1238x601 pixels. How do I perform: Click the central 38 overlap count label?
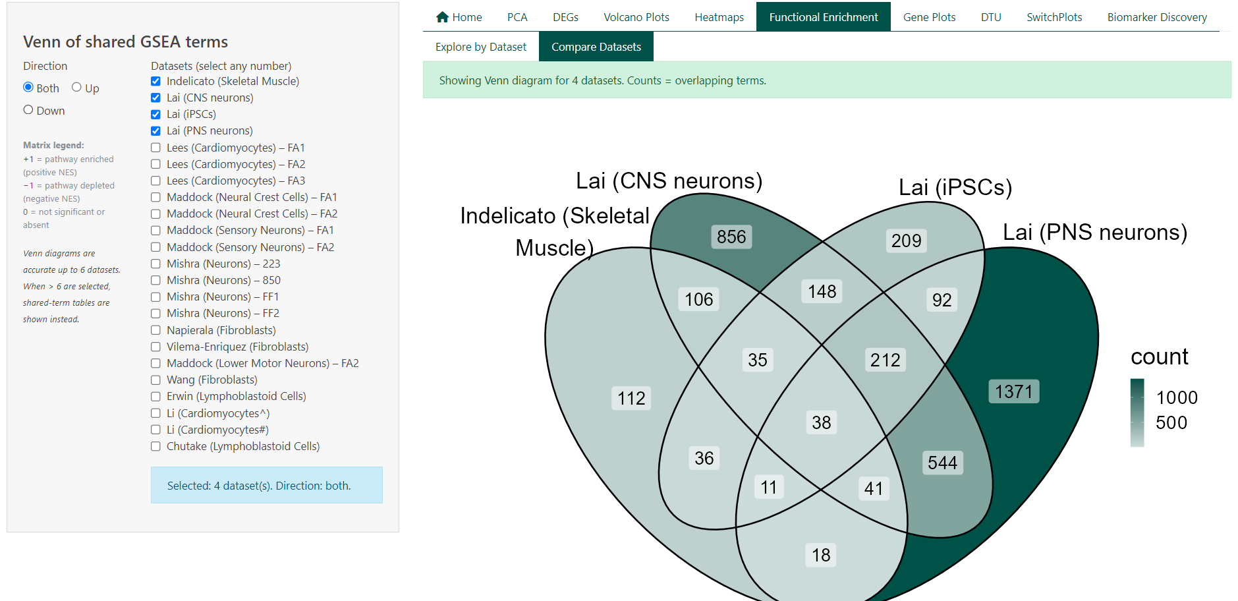821,422
